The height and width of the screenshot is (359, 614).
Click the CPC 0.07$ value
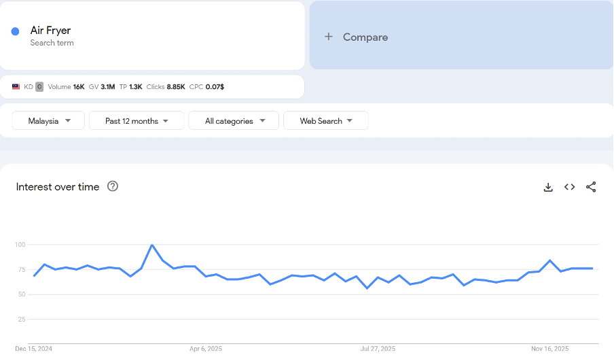pos(206,87)
